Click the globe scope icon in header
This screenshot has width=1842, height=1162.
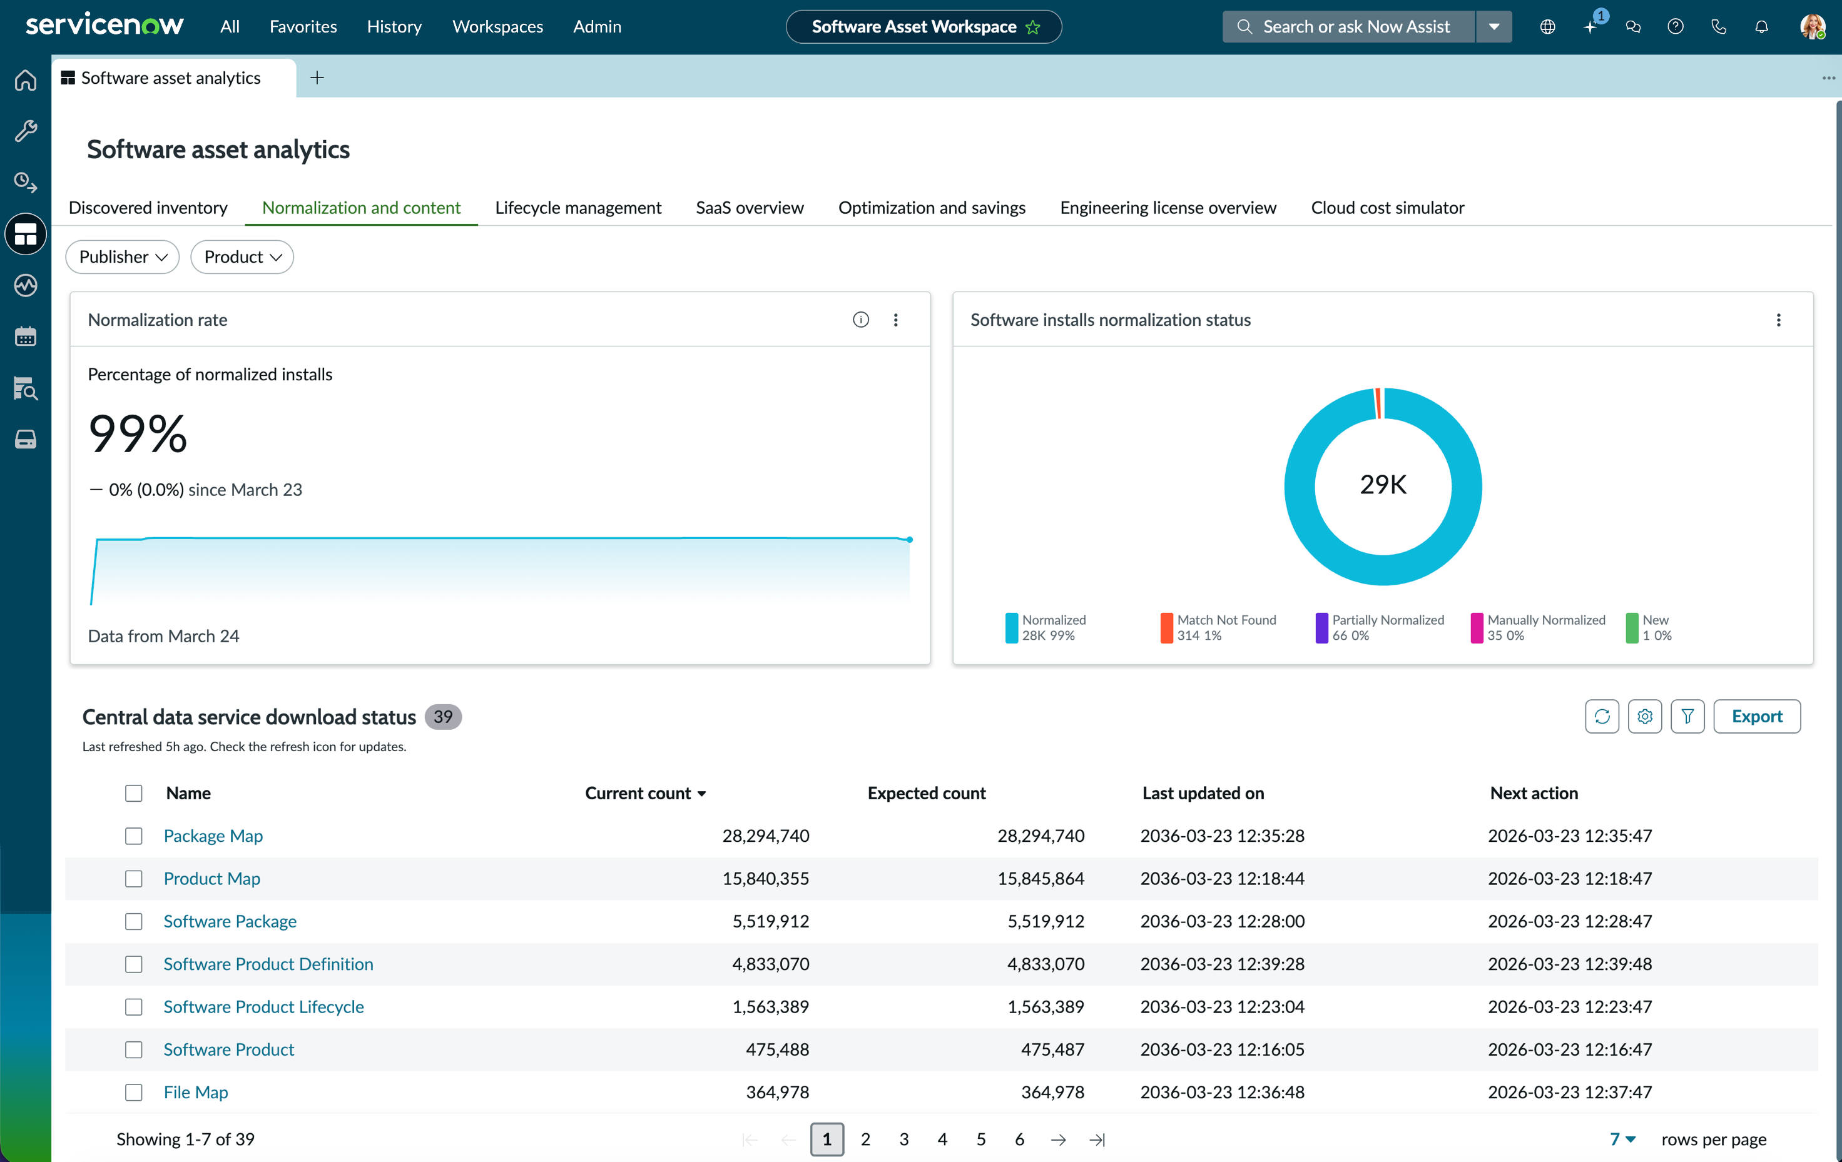pyautogui.click(x=1547, y=27)
